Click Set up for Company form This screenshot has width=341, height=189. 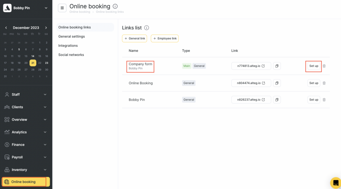coord(313,66)
